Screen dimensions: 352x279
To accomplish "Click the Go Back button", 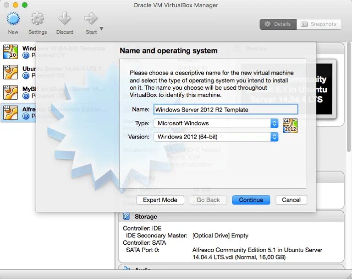I will 208,200.
